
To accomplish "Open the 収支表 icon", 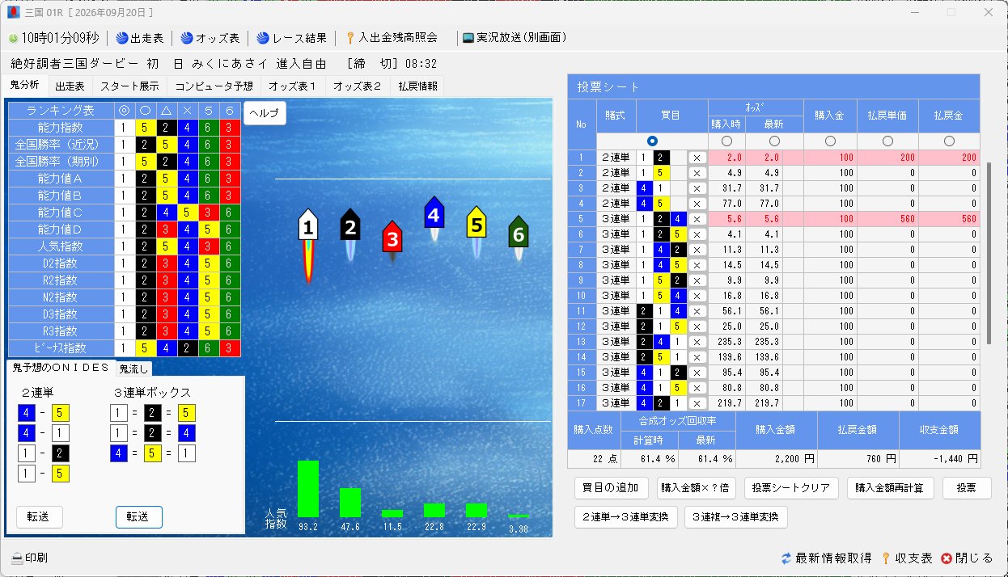I will (886, 558).
